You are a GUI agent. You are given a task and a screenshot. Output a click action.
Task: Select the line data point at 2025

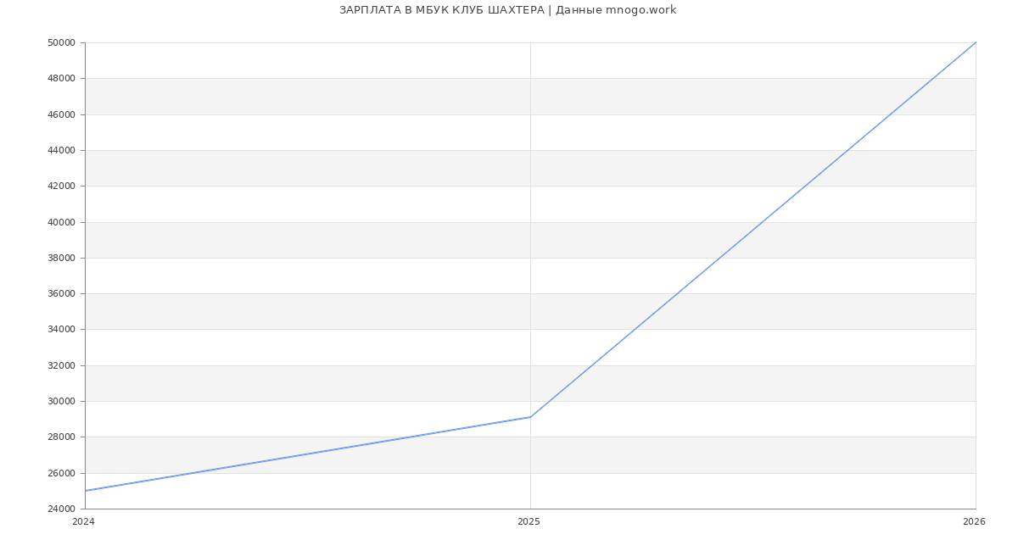click(x=530, y=417)
